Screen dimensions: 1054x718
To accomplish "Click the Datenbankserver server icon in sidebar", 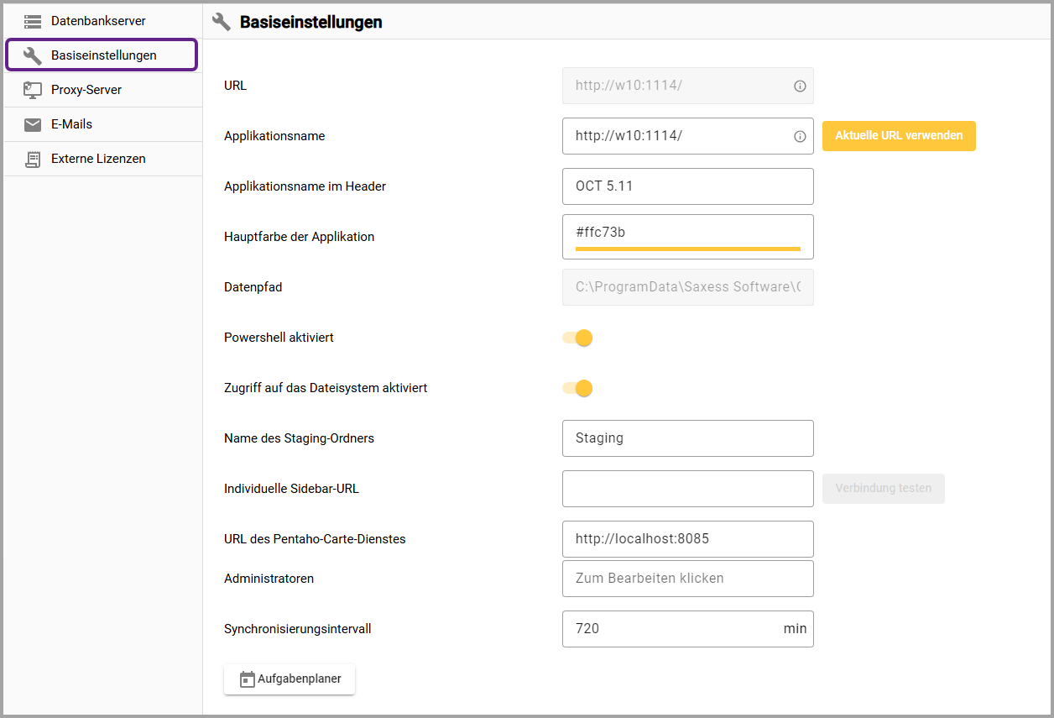I will 33,21.
